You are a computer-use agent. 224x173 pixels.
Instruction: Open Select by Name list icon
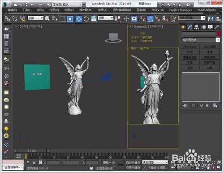[x=55, y=19]
